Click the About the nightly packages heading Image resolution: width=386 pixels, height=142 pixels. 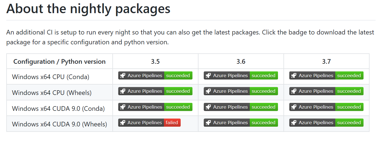88,9
